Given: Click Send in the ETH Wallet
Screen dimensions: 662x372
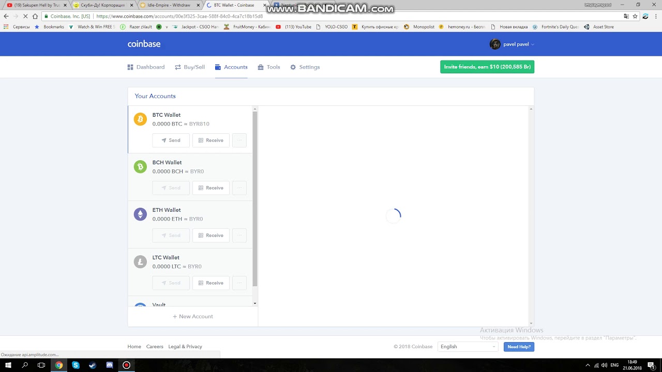Looking at the screenshot, I should (x=171, y=236).
